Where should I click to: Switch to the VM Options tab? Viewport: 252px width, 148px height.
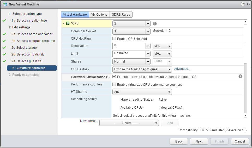tap(99, 15)
